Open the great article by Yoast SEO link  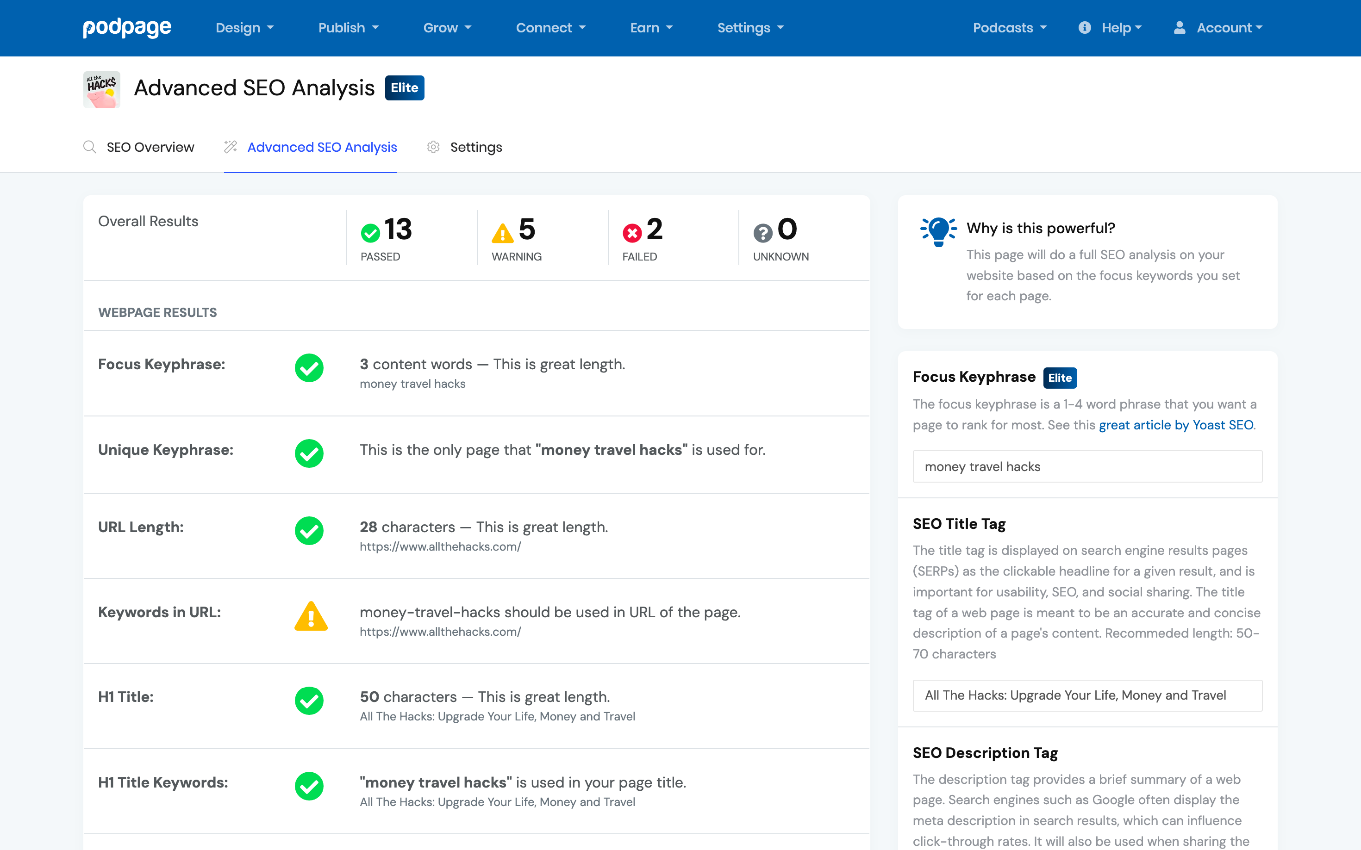pyautogui.click(x=1176, y=425)
